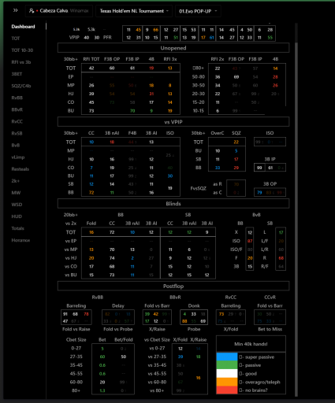Click the 60-80 Cbet Size Bet value 20
The height and width of the screenshot is (403, 335).
102,383
